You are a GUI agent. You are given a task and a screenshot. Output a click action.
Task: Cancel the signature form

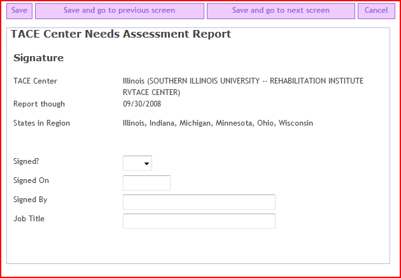(376, 11)
